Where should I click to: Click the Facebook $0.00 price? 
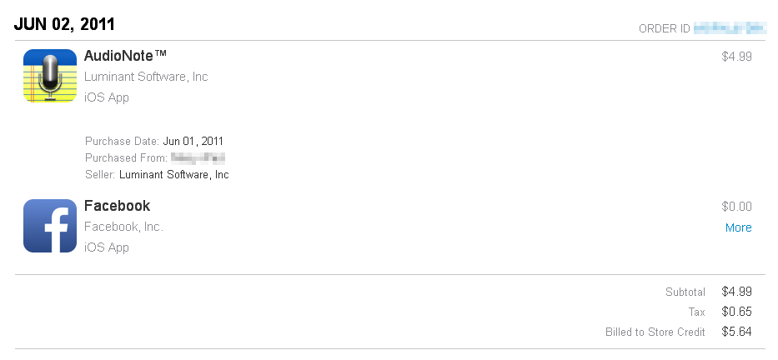[737, 207]
